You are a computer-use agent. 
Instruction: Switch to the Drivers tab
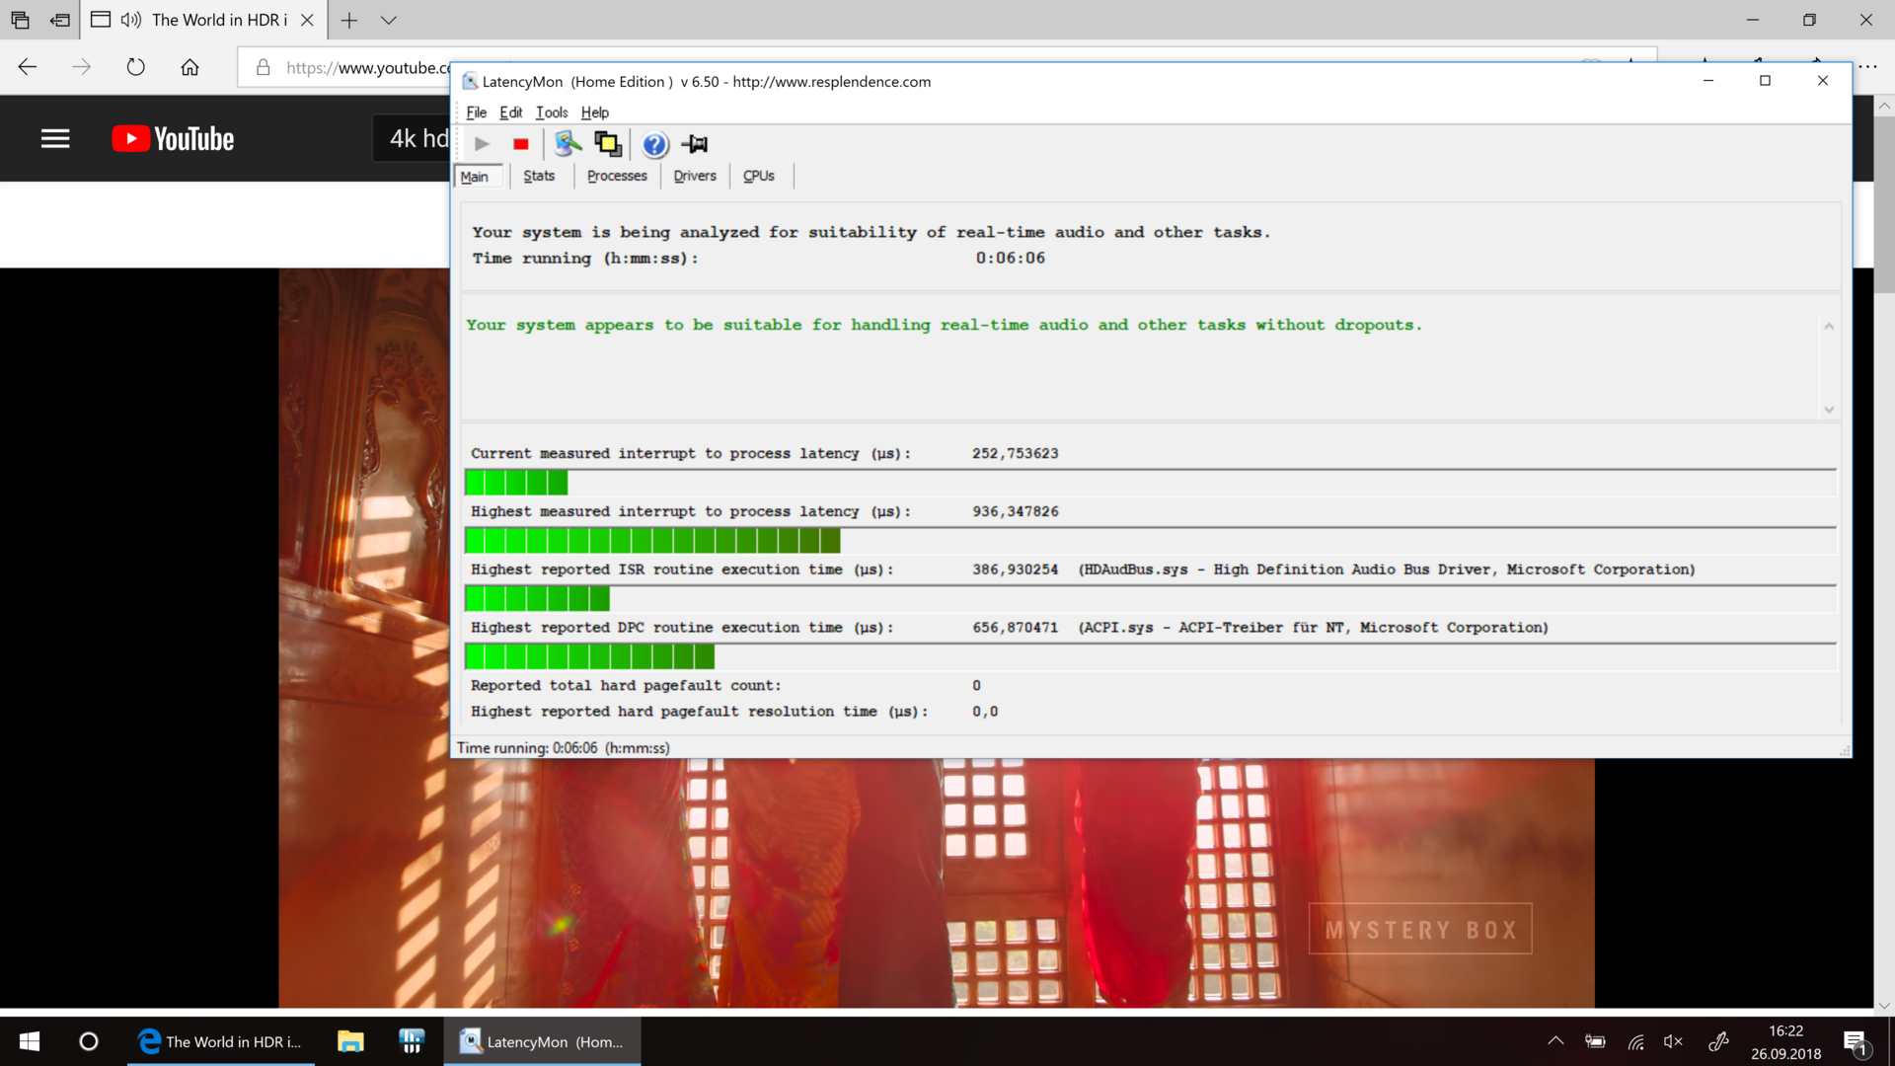tap(695, 176)
